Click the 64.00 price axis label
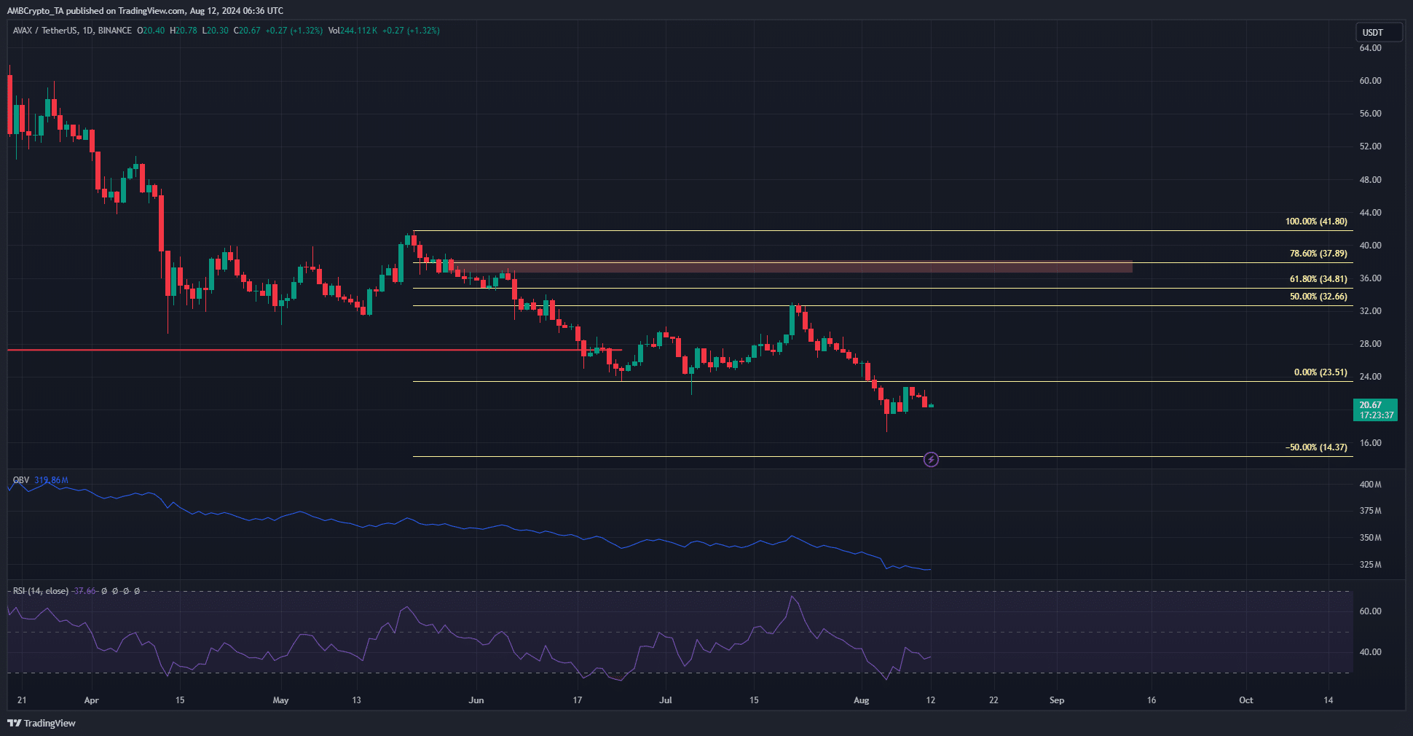Screen dimensions: 1413x736 (x=1370, y=48)
